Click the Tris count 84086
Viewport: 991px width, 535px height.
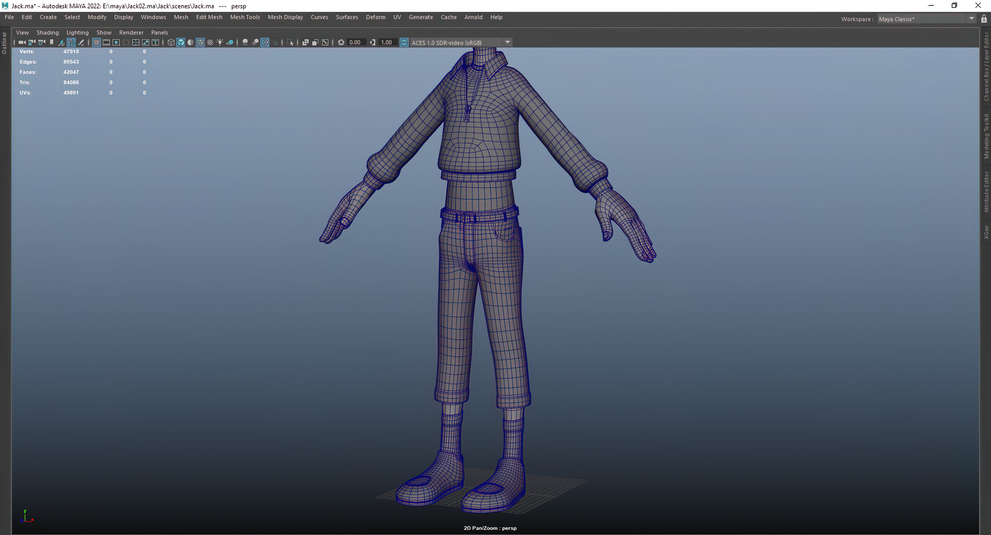pos(71,83)
